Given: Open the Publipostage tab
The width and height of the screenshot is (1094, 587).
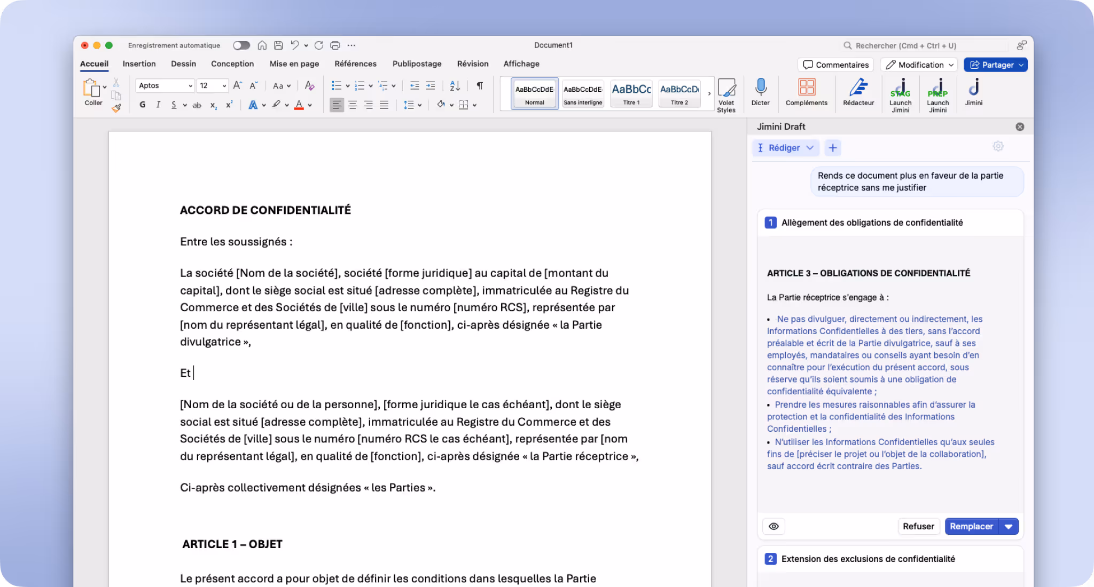Looking at the screenshot, I should point(417,64).
